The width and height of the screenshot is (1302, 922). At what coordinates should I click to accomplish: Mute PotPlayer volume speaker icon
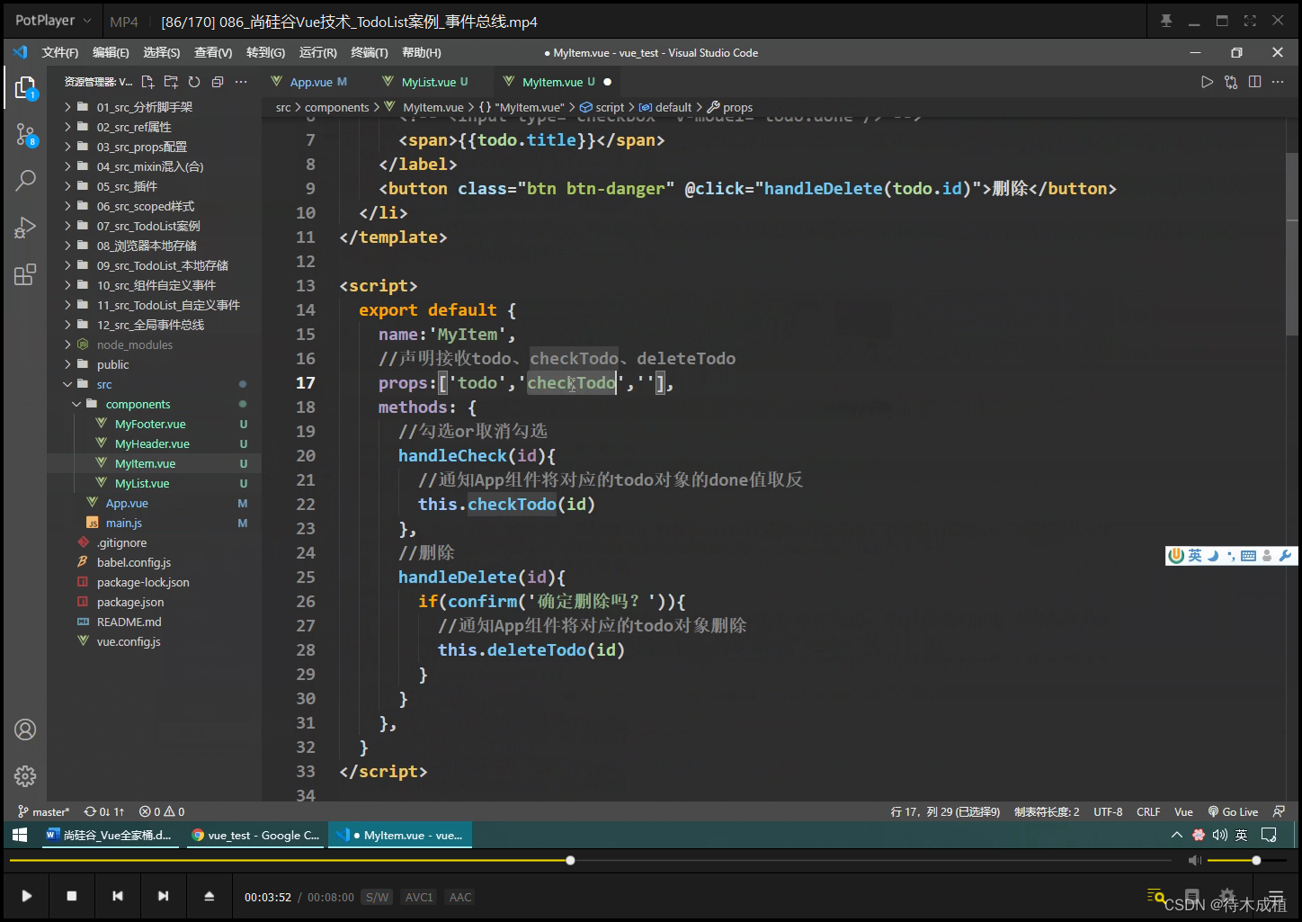click(1194, 861)
